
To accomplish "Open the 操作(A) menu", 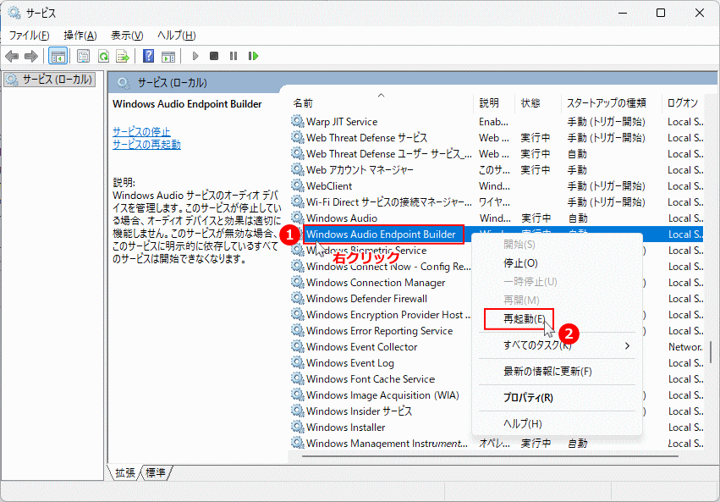I will pos(80,36).
